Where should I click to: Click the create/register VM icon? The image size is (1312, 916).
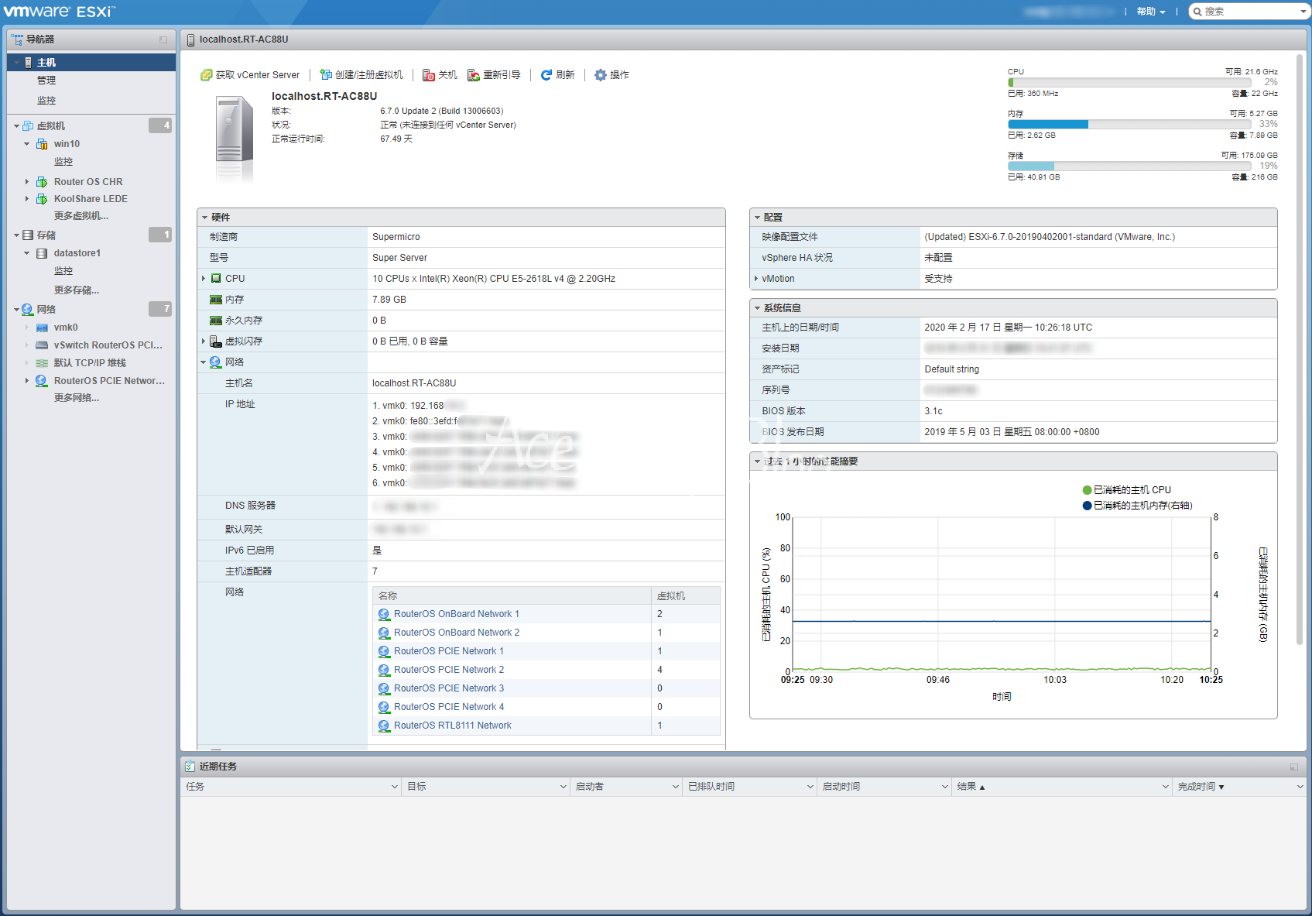click(326, 75)
